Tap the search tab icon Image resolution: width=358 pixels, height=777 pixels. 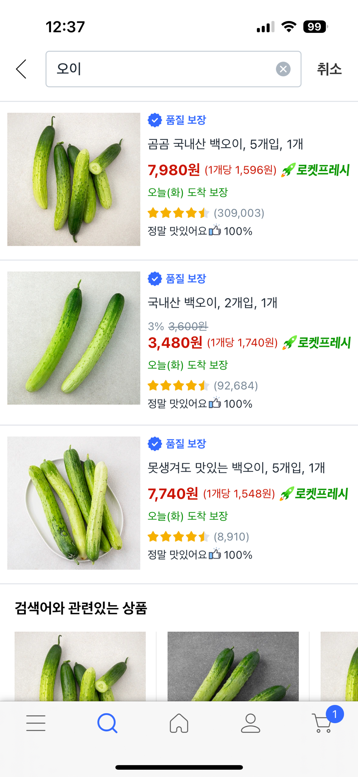tap(107, 723)
